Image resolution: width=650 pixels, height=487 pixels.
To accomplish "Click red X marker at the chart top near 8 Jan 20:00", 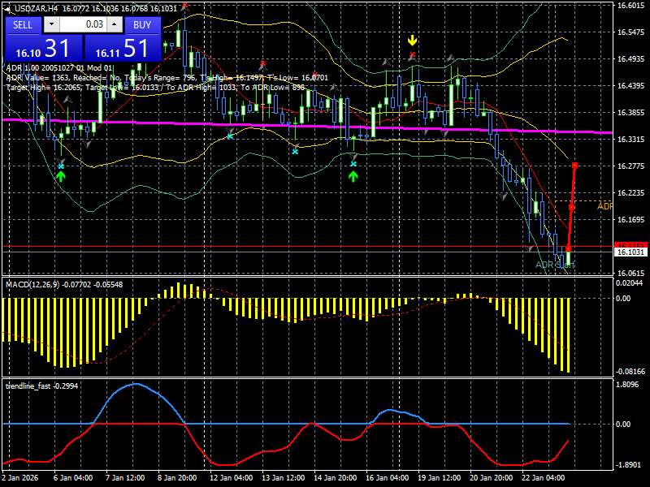I will [x=184, y=5].
